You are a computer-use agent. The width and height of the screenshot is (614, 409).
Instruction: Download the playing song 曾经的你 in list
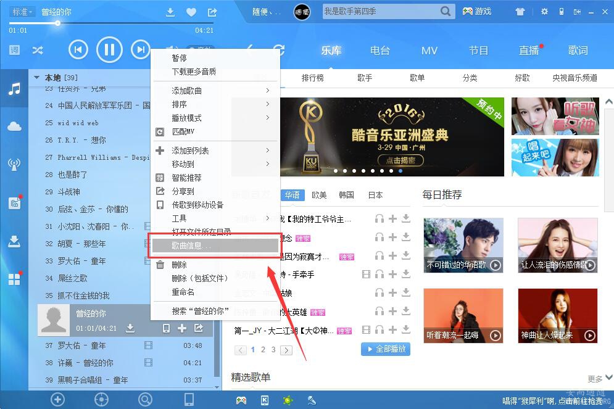click(x=130, y=328)
